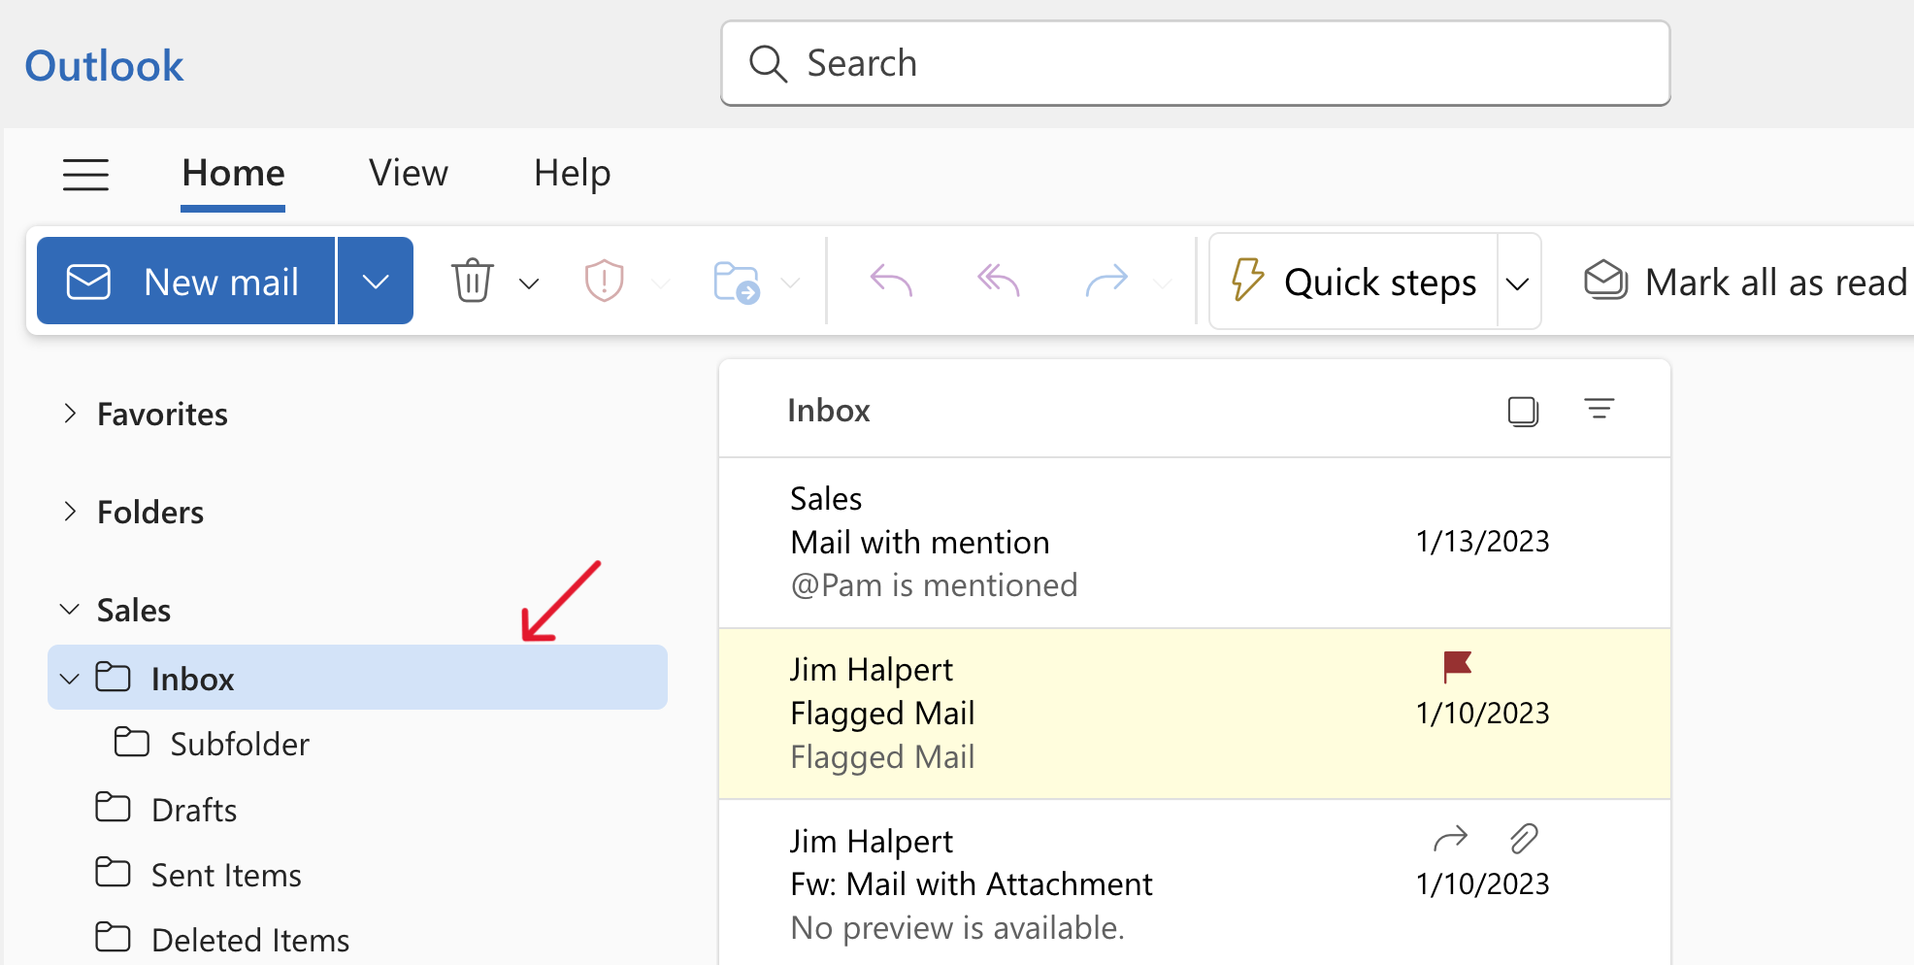Click the Move to folder icon
Image resolution: width=1914 pixels, height=965 pixels.
(737, 283)
